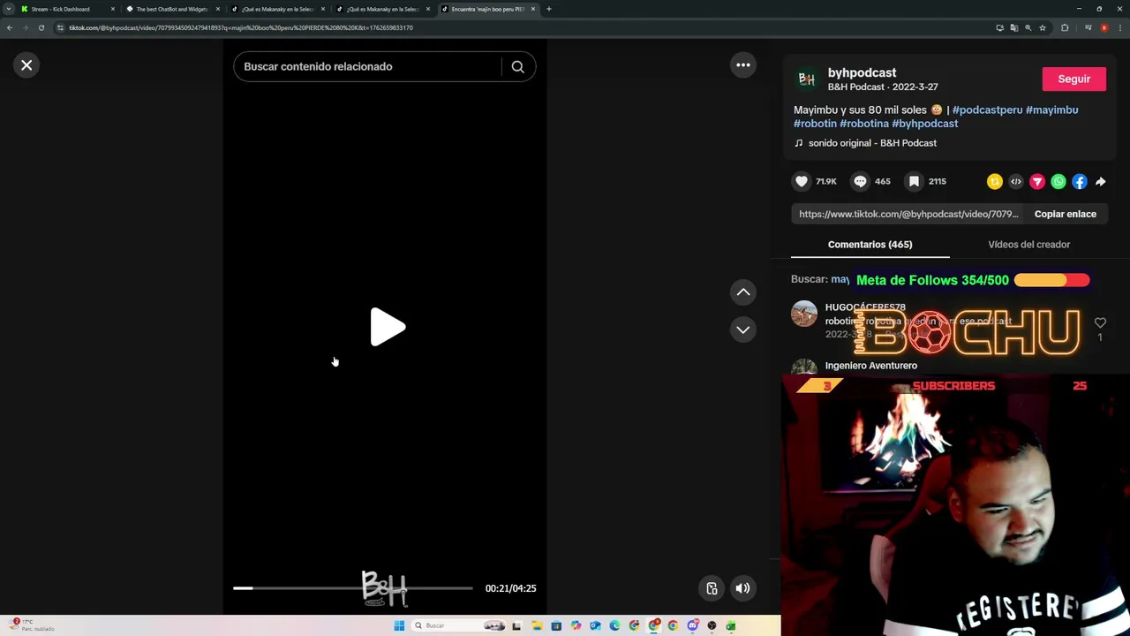Open the #robotina hashtag

coord(864,124)
